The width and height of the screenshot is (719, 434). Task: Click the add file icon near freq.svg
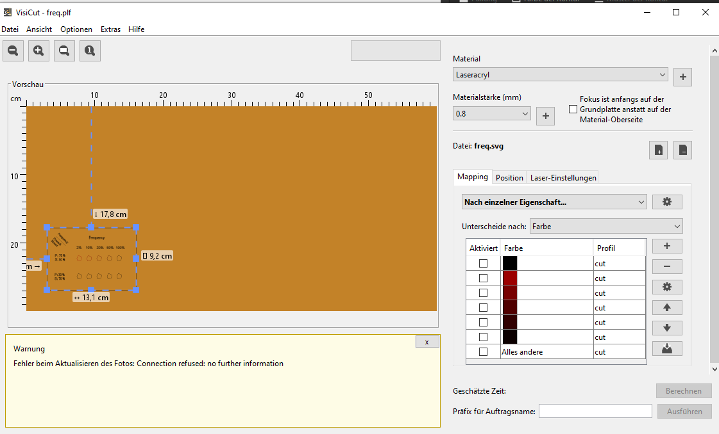(657, 150)
